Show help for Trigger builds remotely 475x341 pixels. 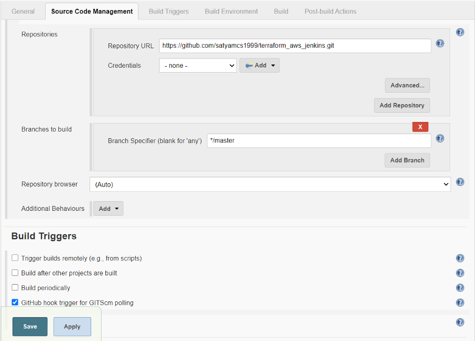click(x=460, y=258)
